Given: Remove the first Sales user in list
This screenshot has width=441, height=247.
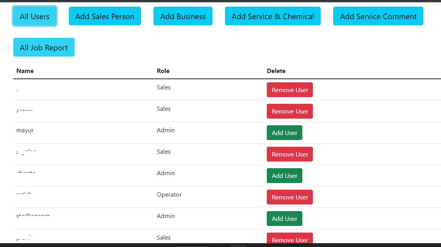Looking at the screenshot, I should (290, 90).
